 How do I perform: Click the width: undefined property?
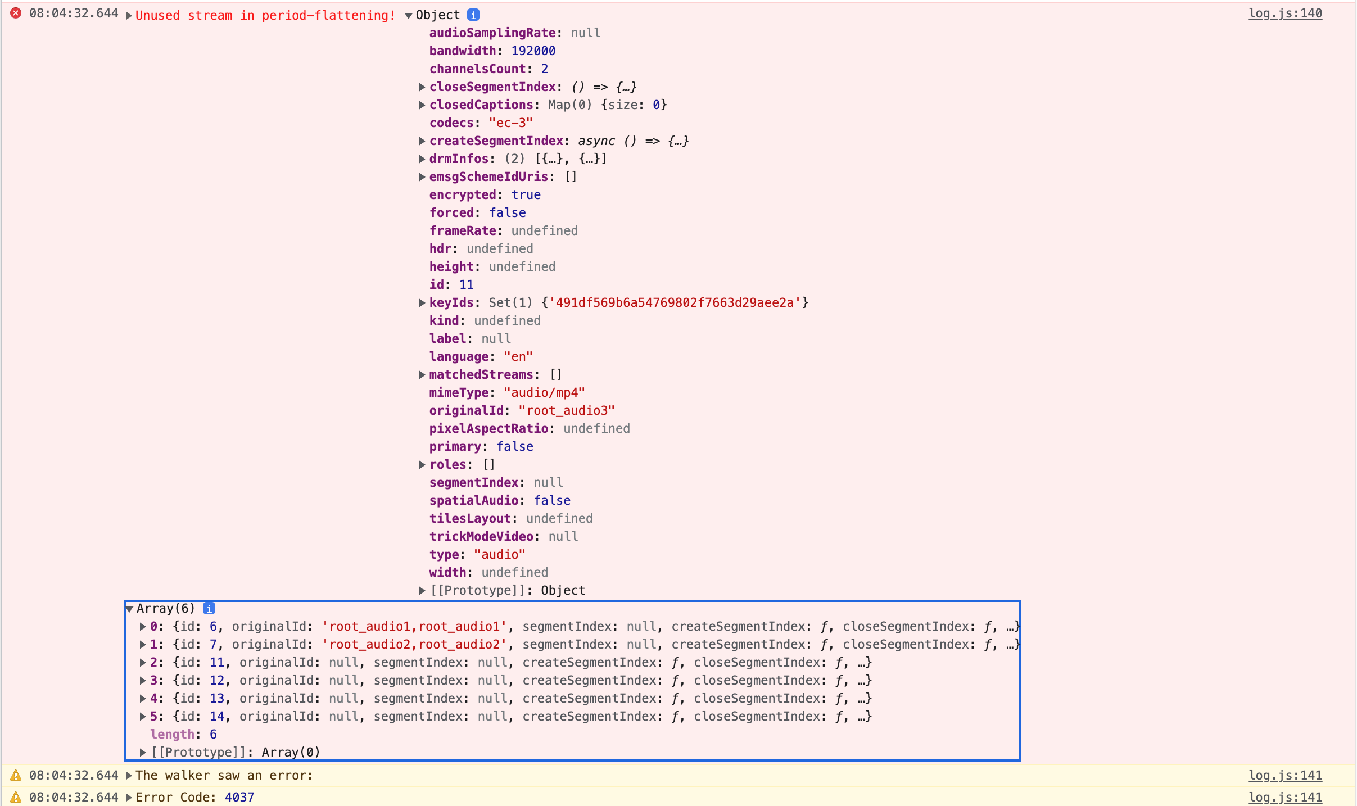pos(488,573)
